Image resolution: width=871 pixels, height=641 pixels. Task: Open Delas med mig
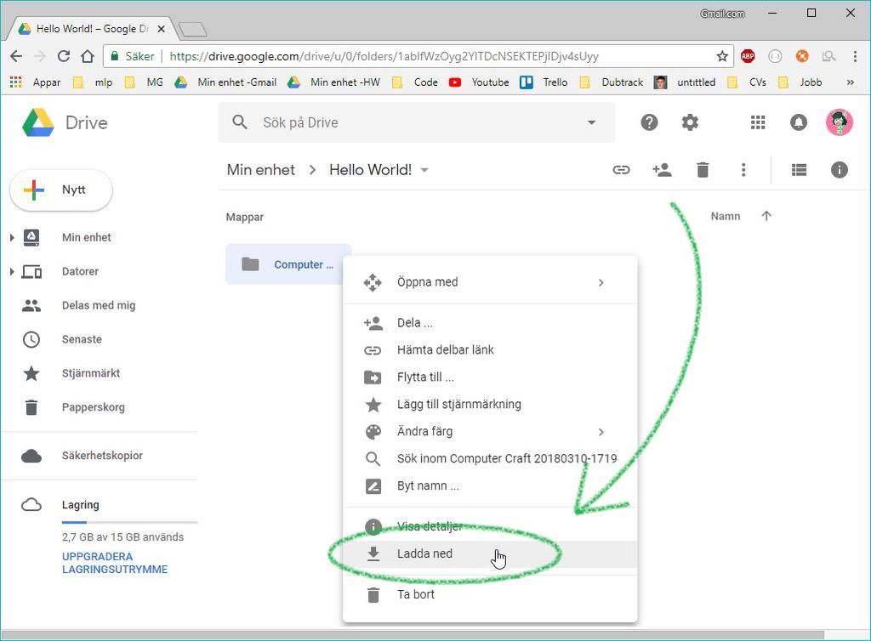(x=99, y=305)
